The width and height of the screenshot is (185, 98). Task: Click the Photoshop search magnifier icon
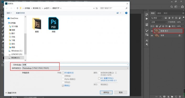(172, 7)
